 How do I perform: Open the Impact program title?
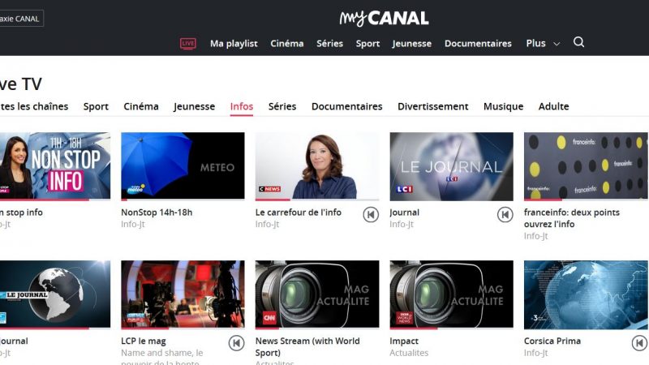404,341
